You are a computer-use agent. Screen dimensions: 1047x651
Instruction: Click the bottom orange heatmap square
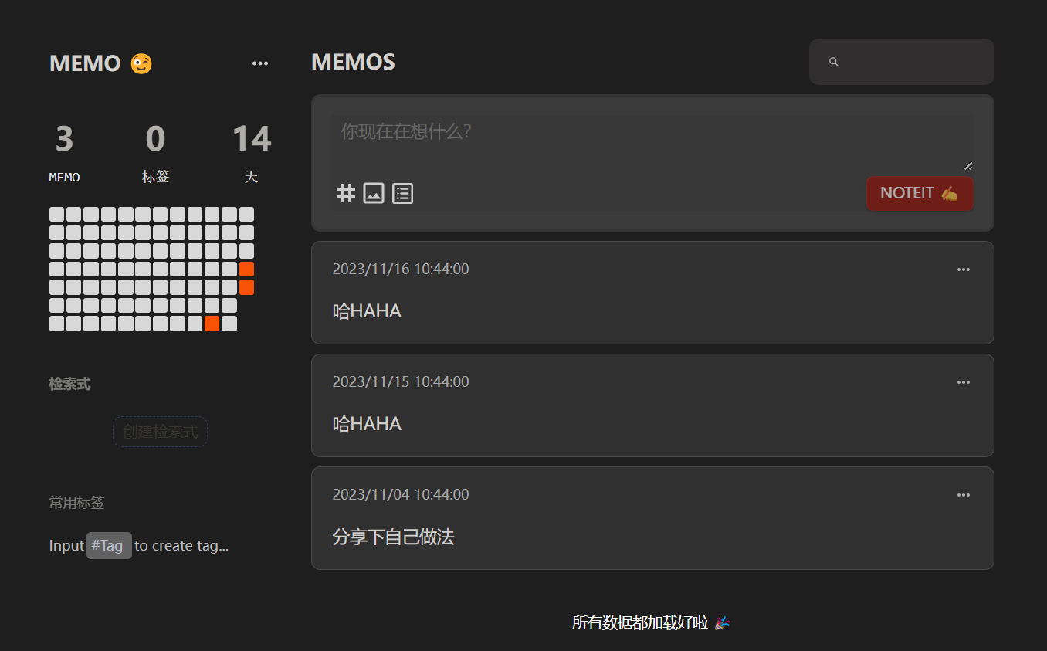(x=212, y=324)
